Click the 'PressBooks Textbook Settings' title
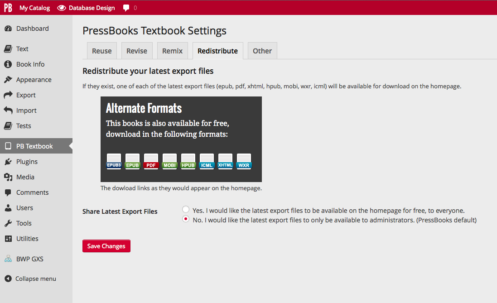The width and height of the screenshot is (497, 303). point(154,31)
